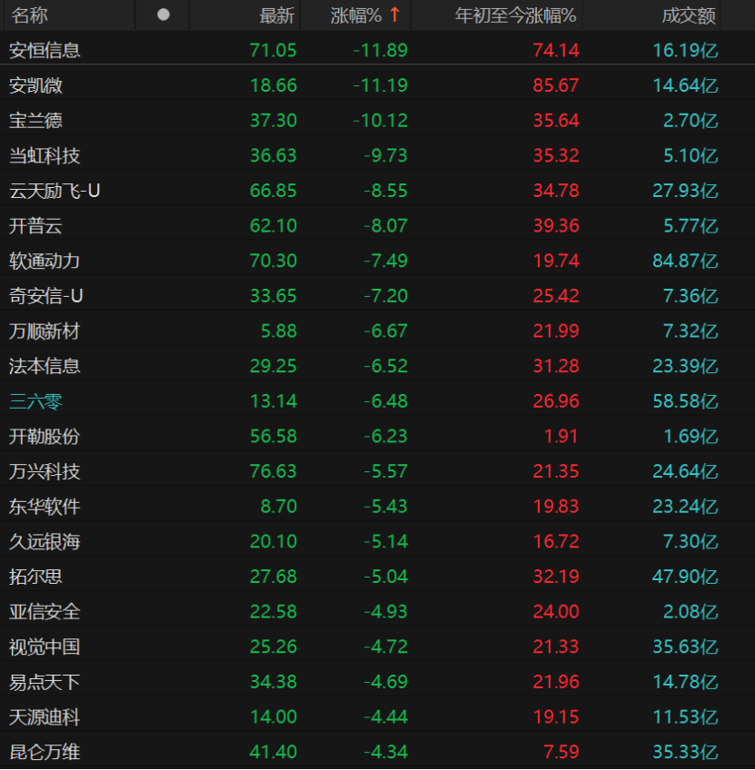Click latest price 71.05 of 安恒信息
755x770 pixels.
(273, 50)
